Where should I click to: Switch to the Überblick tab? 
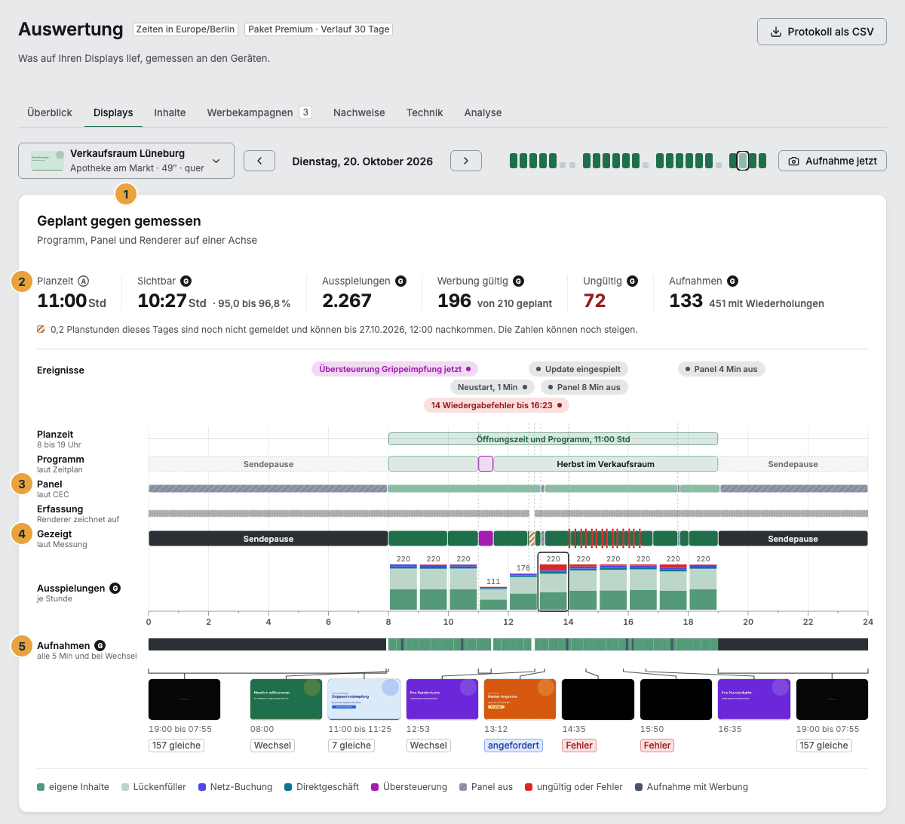click(50, 112)
